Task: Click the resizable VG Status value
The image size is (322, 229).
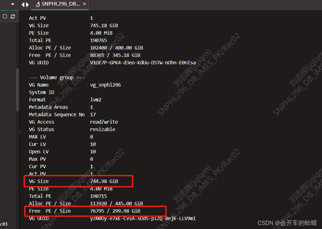Action: tap(102, 129)
